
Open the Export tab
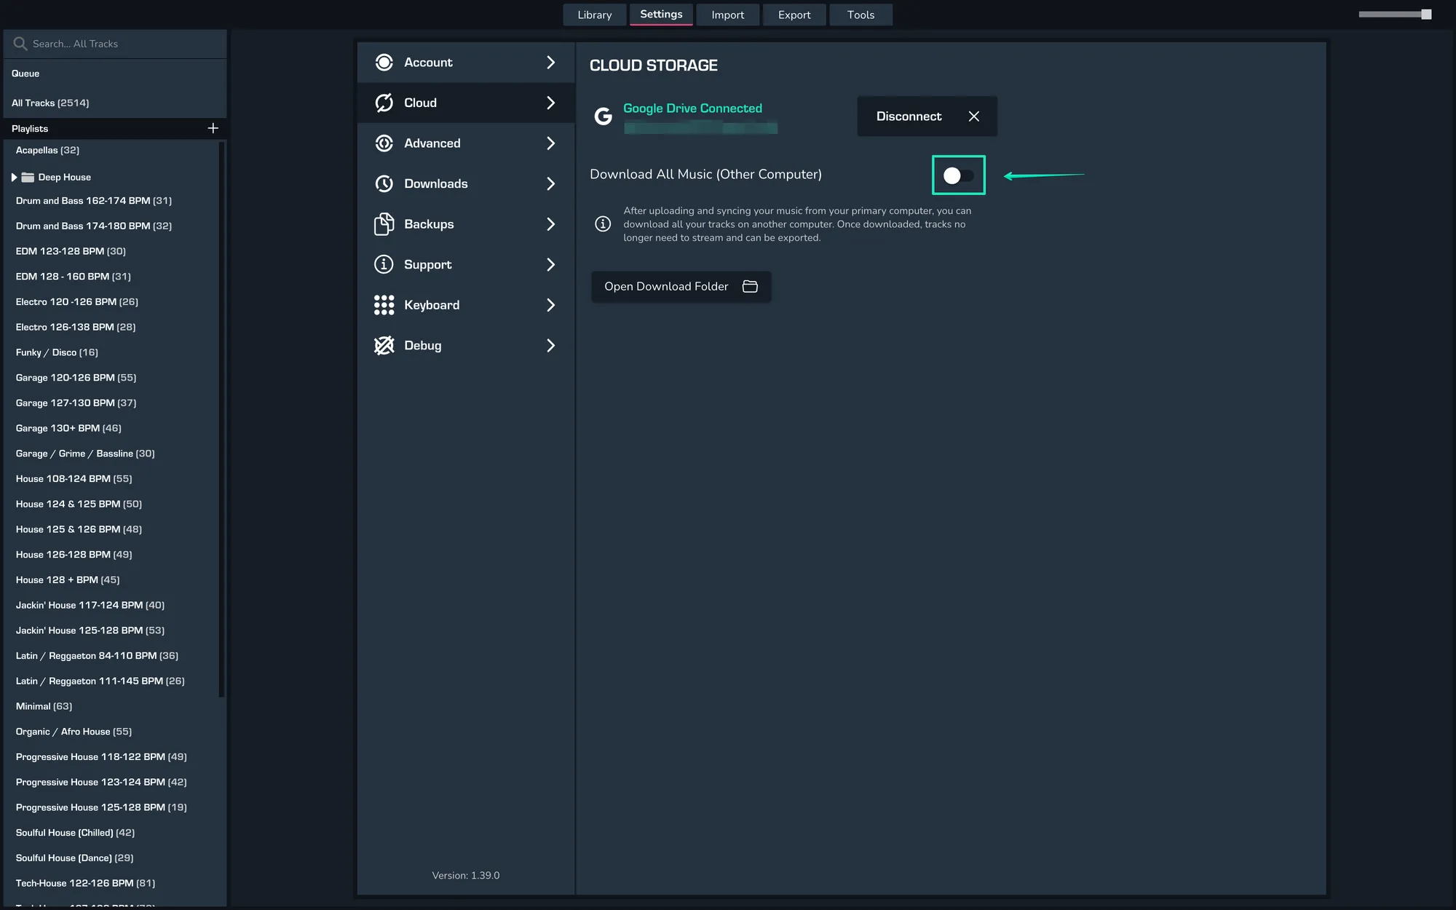[794, 15]
